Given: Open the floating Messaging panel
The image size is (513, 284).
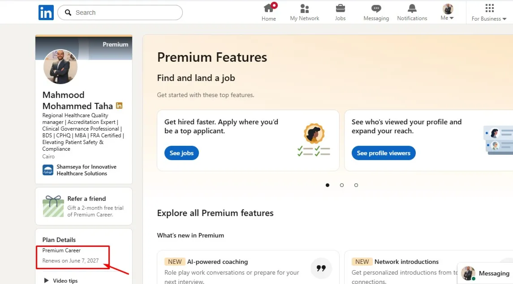Looking at the screenshot, I should 485,273.
